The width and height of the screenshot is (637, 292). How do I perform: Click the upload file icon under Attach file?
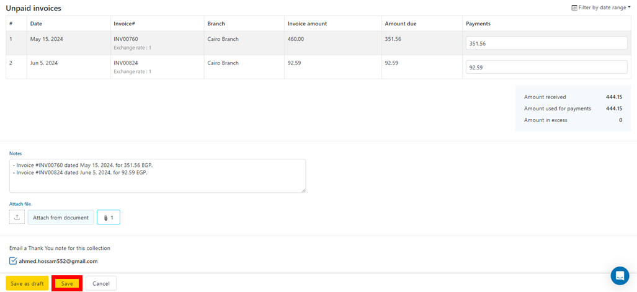pos(17,217)
